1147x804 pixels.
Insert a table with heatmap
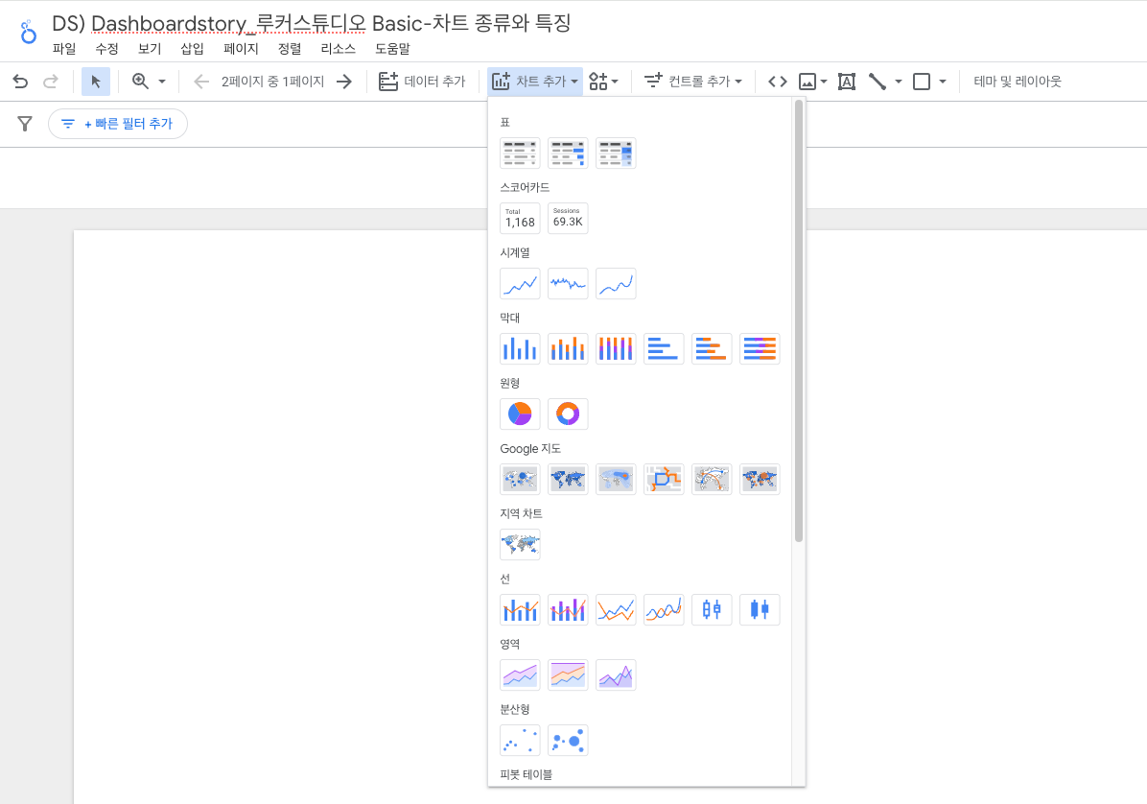(616, 153)
